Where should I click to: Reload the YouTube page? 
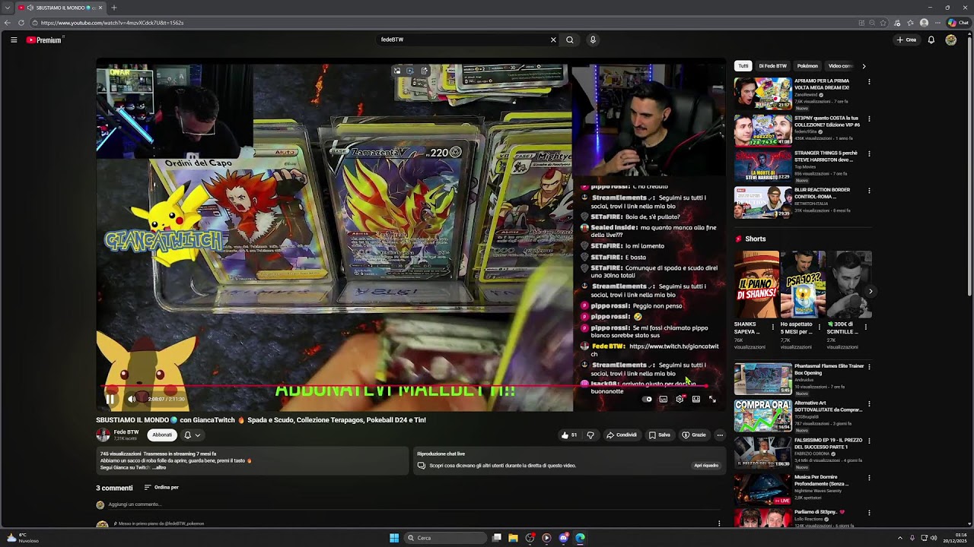click(x=21, y=23)
